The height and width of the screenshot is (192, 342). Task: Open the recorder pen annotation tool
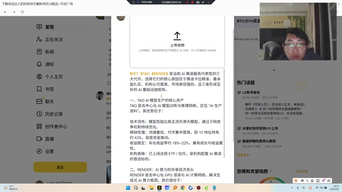[x=203, y=2]
